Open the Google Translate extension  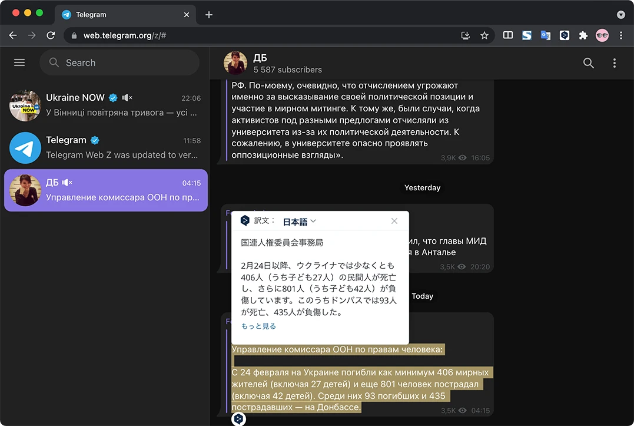pyautogui.click(x=546, y=35)
